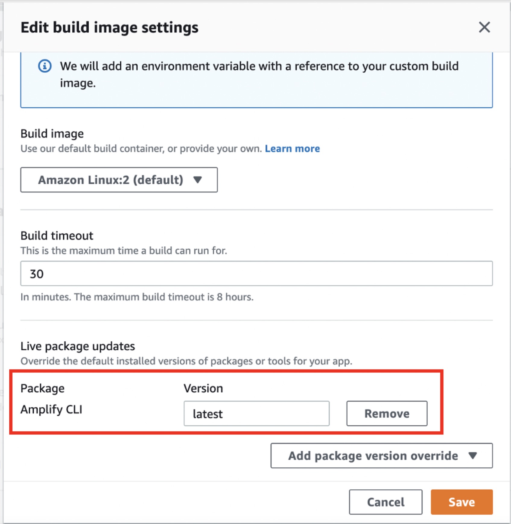The image size is (511, 524).
Task: Click the info icon in the blue banner
Action: click(x=45, y=66)
